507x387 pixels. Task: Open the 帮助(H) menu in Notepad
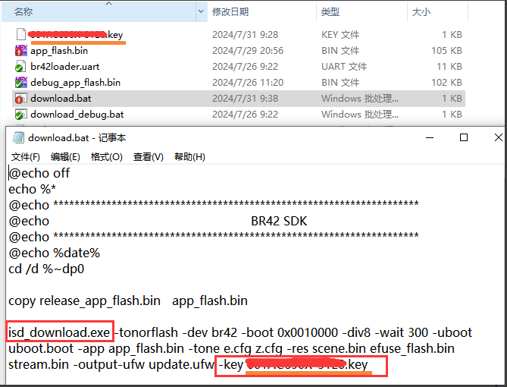(x=189, y=157)
